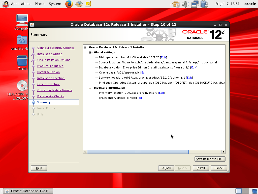The width and height of the screenshot is (258, 194).
Task: Go to Create Inventory step
Action: click(x=49, y=84)
